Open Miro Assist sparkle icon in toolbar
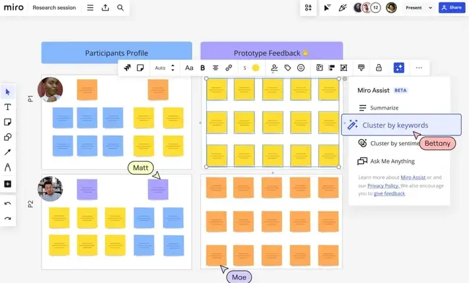This screenshot has height=283, width=469. 398,67
